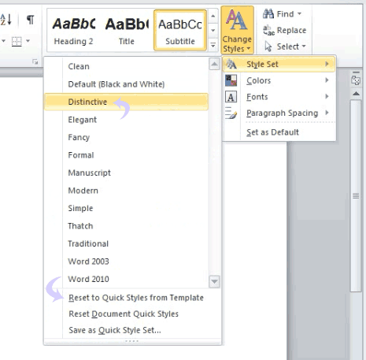366x360 pixels.
Task: Click Reset to Quick Styles from Template
Action: [136, 298]
